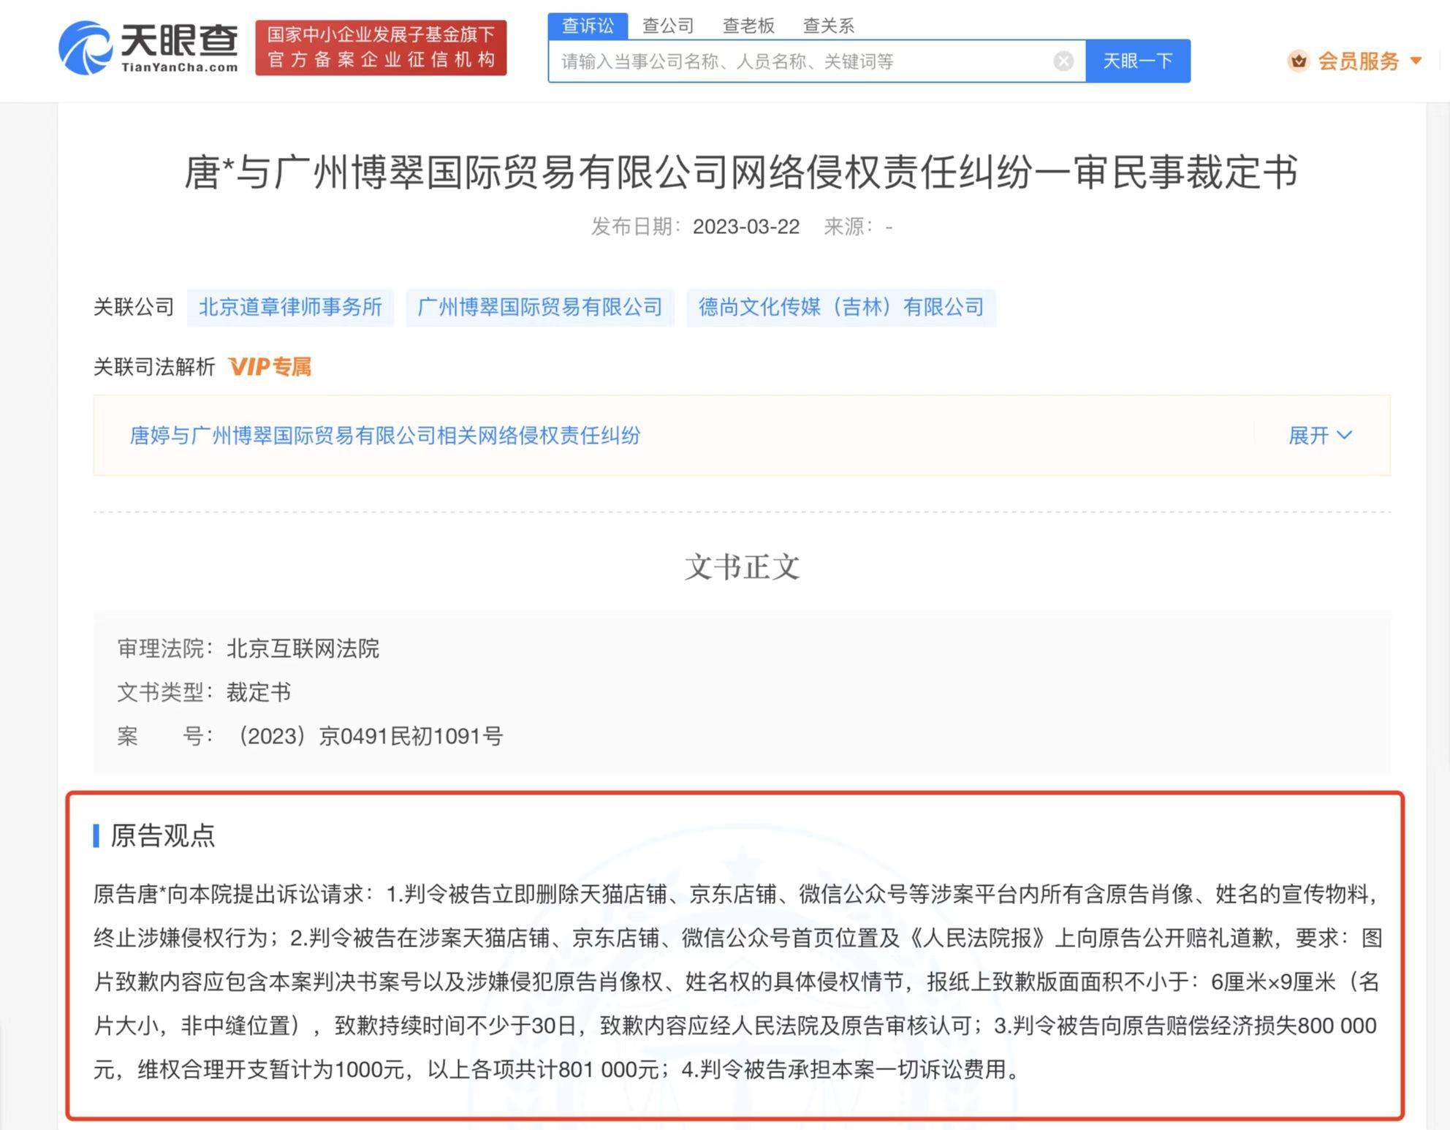Click the 展开 chevron arrow
Image resolution: width=1450 pixels, height=1130 pixels.
(1345, 436)
